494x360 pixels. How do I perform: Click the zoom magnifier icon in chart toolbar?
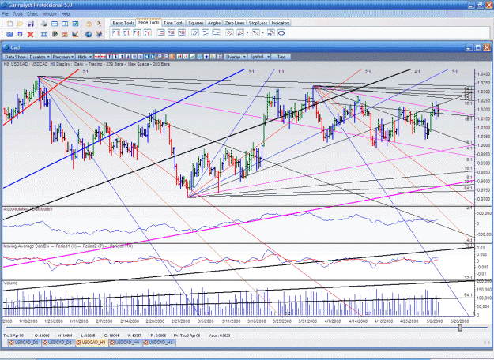click(x=159, y=57)
